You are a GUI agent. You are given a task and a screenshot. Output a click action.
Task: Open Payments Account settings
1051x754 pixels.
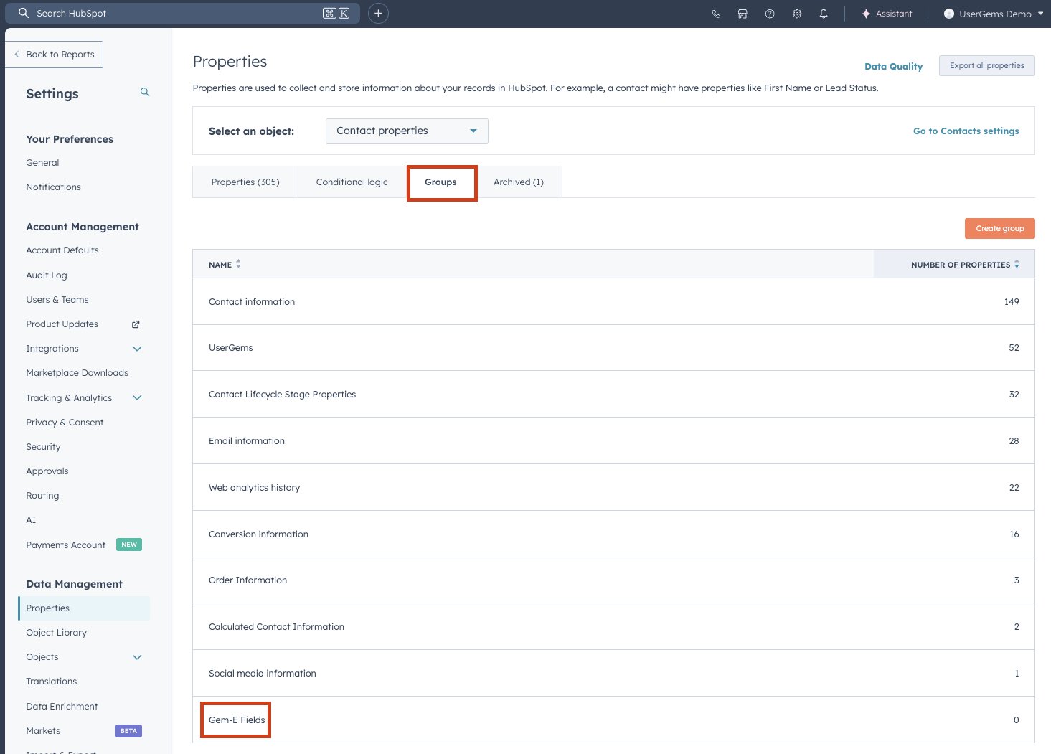tap(66, 545)
